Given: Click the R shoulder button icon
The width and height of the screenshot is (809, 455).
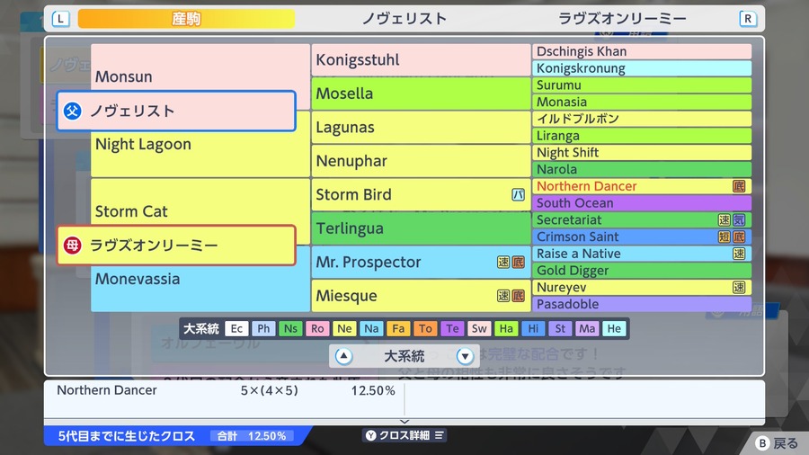Looking at the screenshot, I should coord(748,19).
